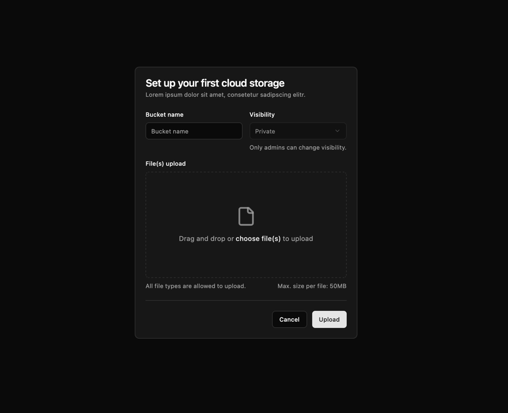Click 'Max. size per file: 50MB' text
This screenshot has width=508, height=413.
click(x=312, y=286)
